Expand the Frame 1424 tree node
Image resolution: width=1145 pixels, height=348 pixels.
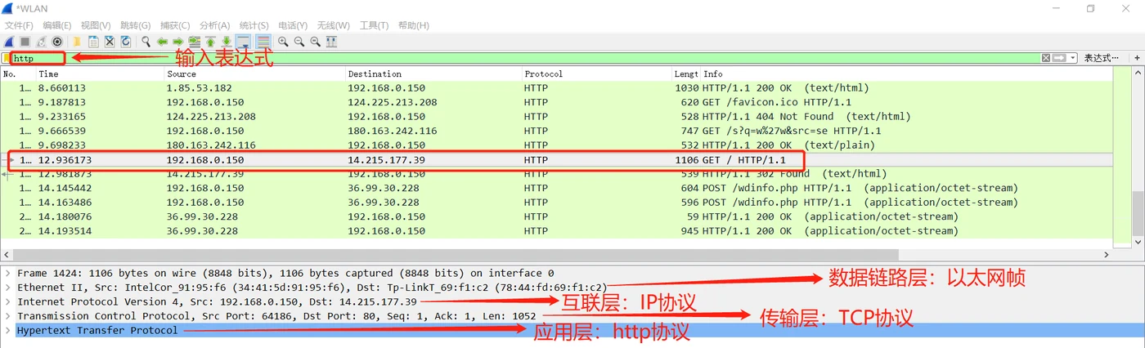click(x=8, y=273)
